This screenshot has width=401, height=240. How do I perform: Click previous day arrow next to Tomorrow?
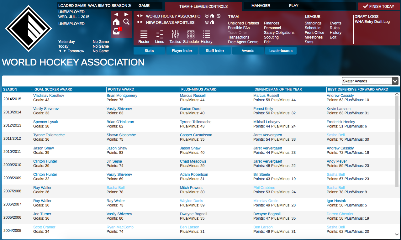[60, 51]
